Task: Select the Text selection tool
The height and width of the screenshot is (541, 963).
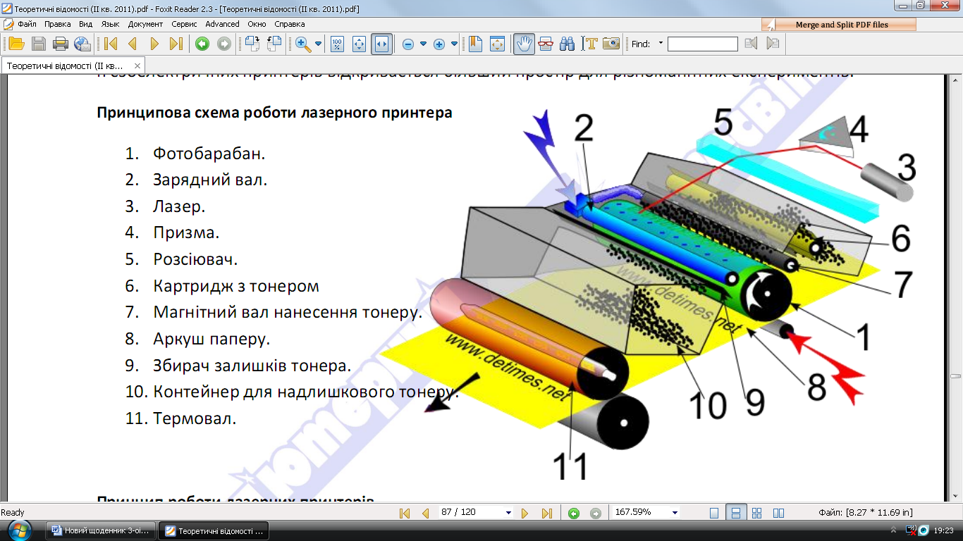Action: click(x=589, y=44)
